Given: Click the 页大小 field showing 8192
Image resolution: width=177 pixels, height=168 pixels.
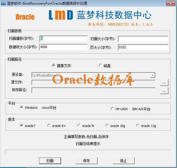Looking at the screenshot, I should (x=143, y=47).
